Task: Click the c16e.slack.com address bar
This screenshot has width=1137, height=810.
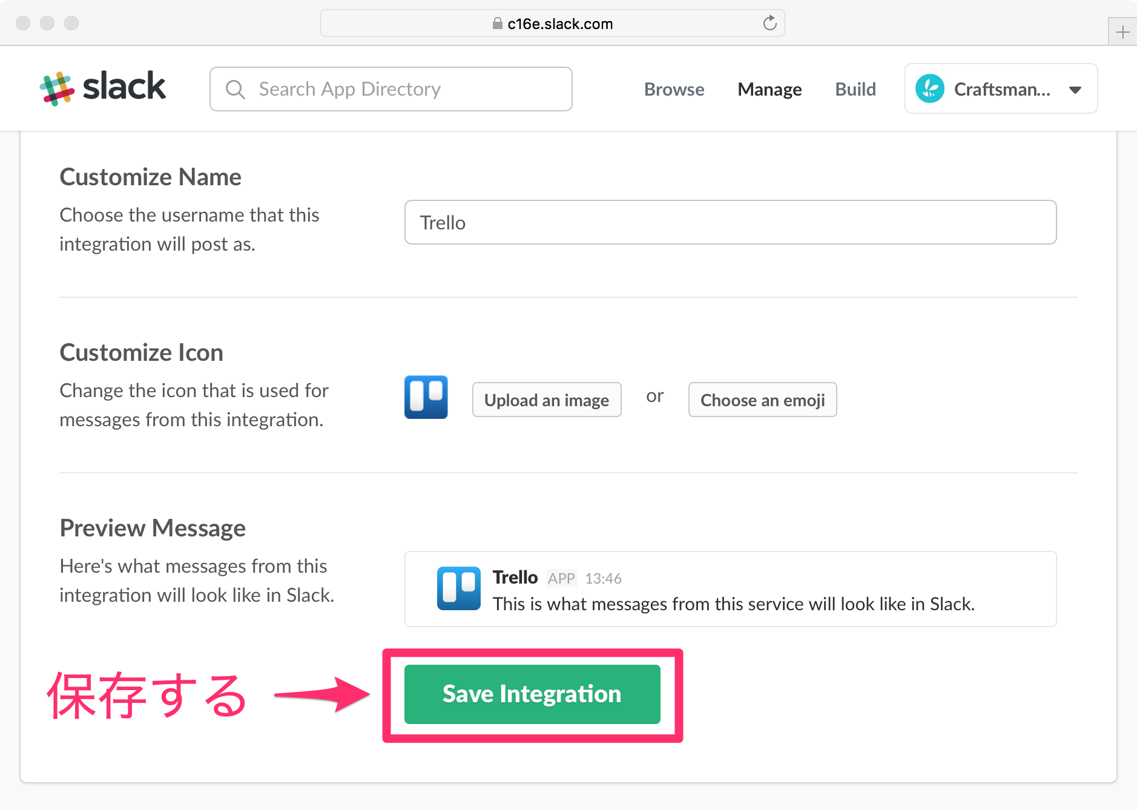Action: pos(553,24)
